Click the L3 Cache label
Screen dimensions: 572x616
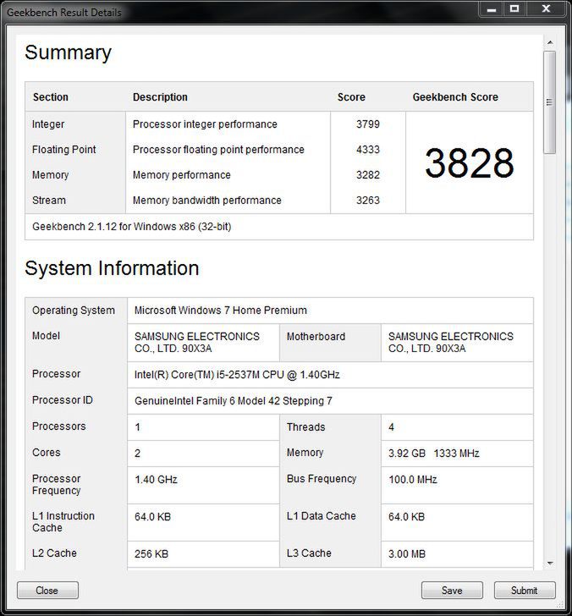pos(309,553)
